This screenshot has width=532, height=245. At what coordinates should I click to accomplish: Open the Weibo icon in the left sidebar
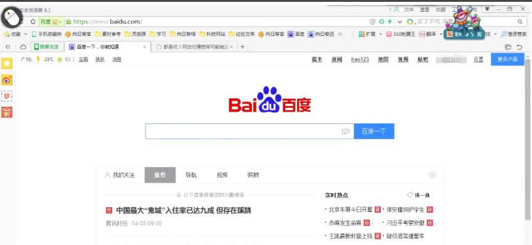pyautogui.click(x=7, y=80)
